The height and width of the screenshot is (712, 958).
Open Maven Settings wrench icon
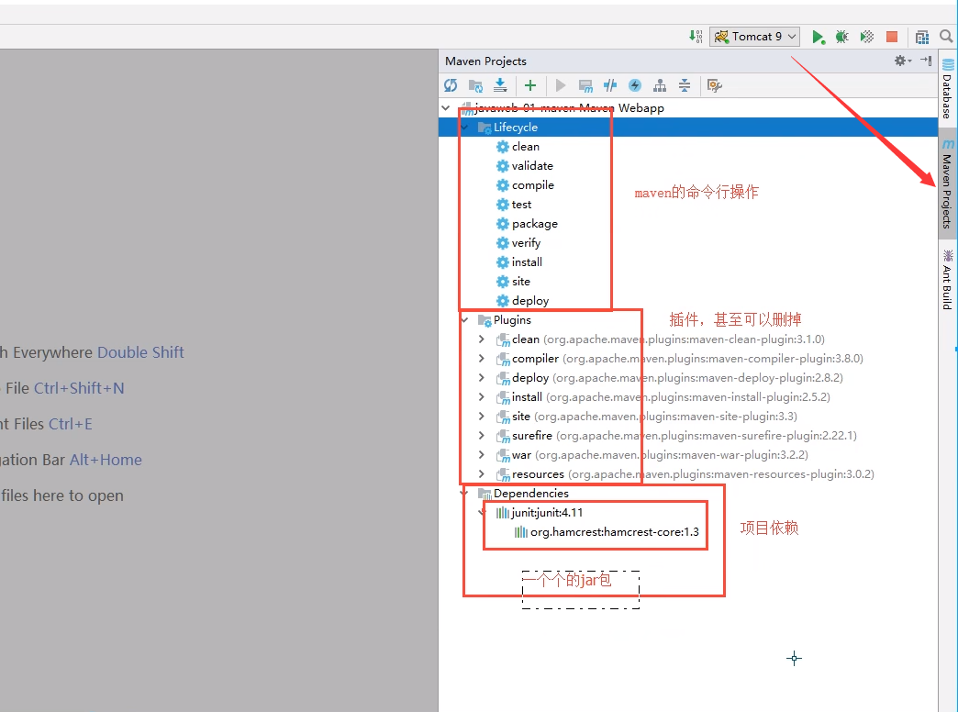pos(715,85)
